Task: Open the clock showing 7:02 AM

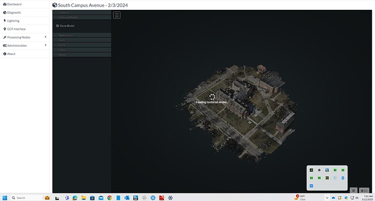Action: pos(367,198)
